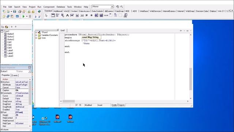Image resolution: width=234 pixels, height=132 pixels.
Task: Expand Uses node in code explorer
Action: coord(36,38)
